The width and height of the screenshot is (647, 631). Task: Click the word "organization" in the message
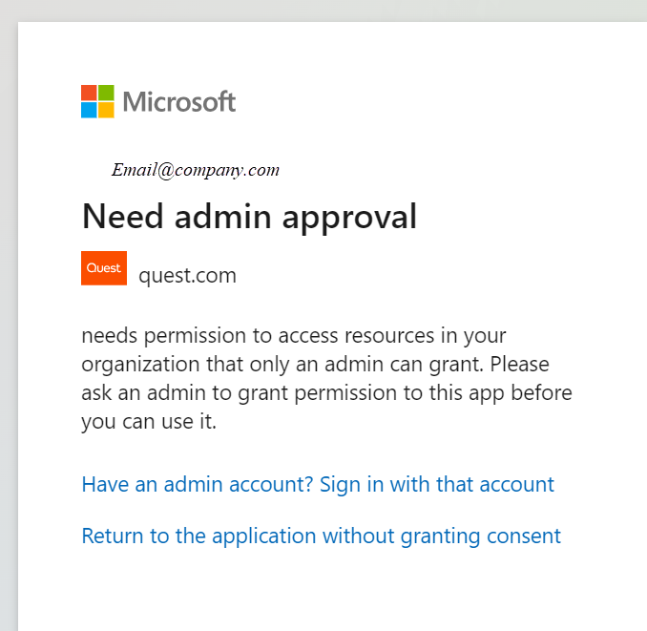click(x=140, y=365)
